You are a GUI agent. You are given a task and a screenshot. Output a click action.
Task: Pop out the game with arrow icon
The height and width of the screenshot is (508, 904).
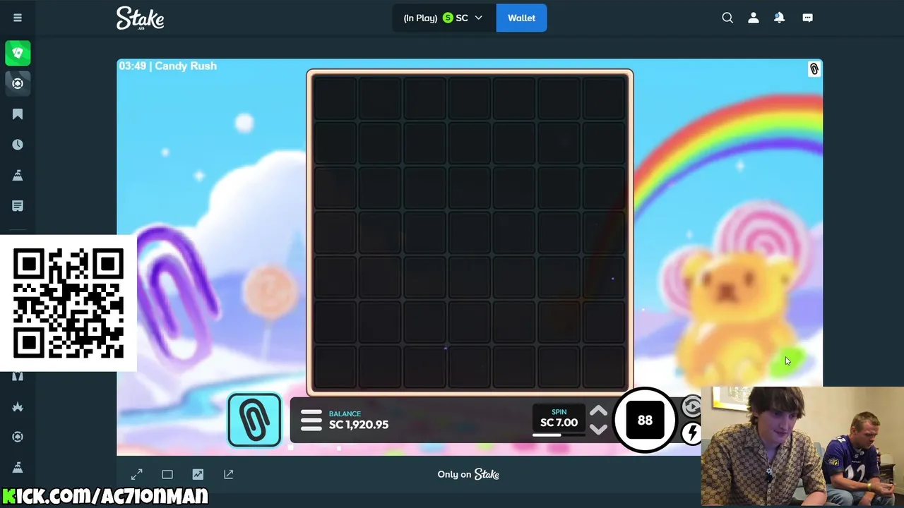pos(229,474)
